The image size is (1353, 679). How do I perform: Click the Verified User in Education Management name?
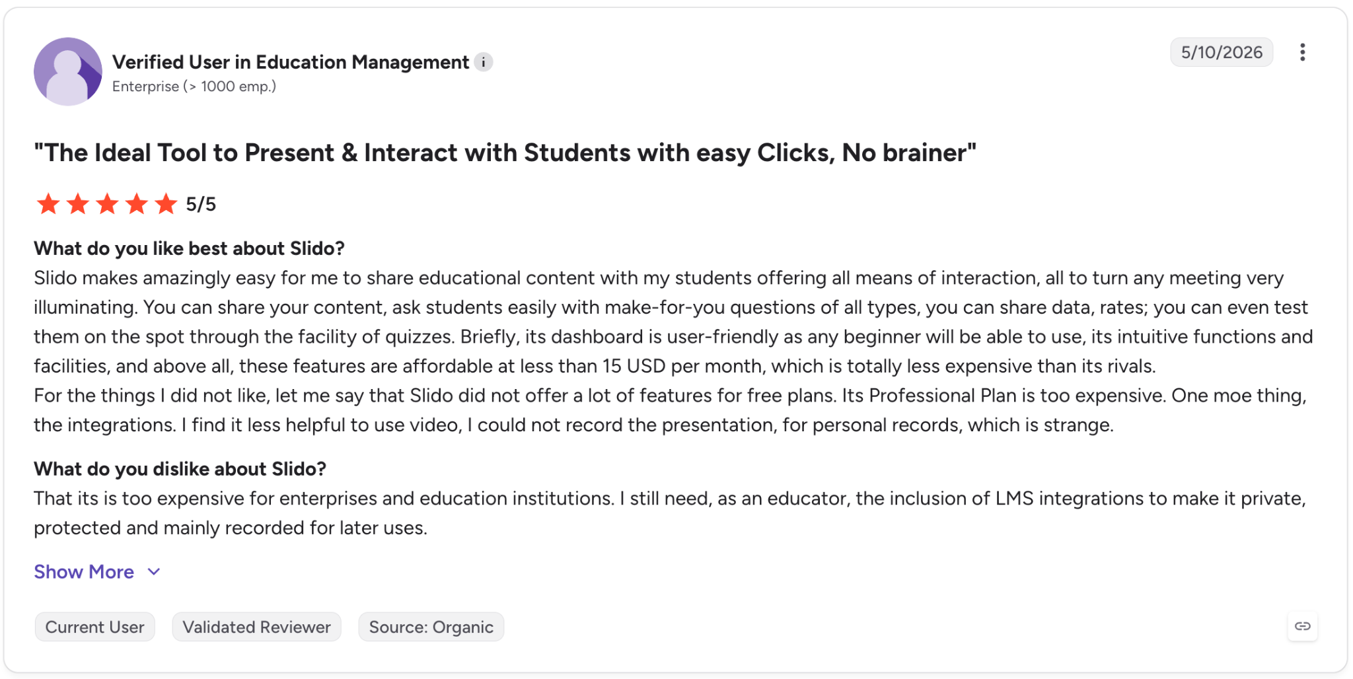[291, 62]
